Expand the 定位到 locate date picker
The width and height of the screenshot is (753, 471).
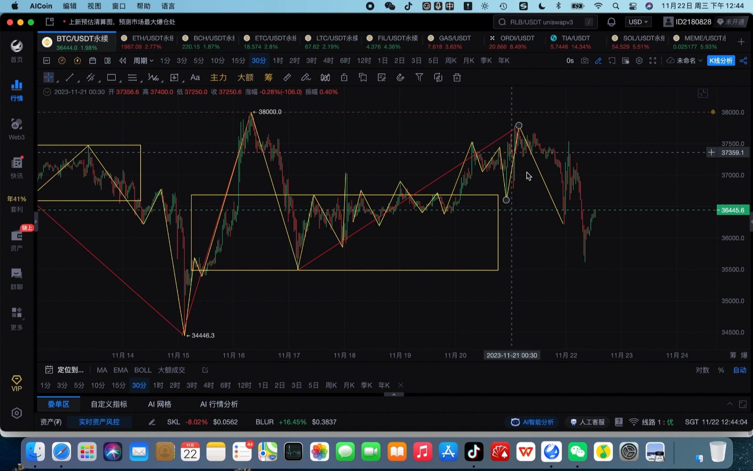65,370
